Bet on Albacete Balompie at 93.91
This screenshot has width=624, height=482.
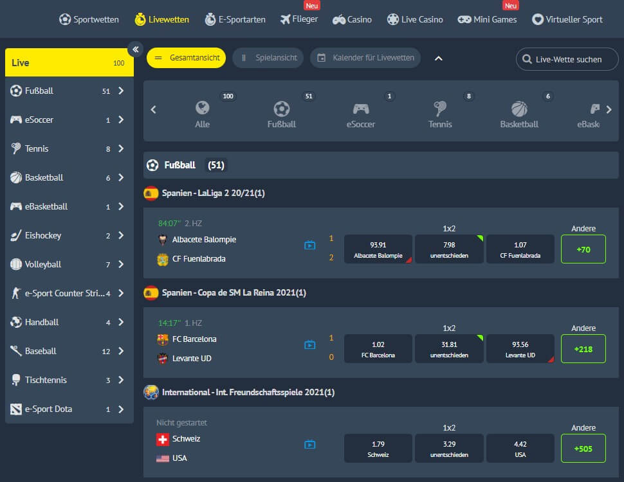[x=378, y=249]
